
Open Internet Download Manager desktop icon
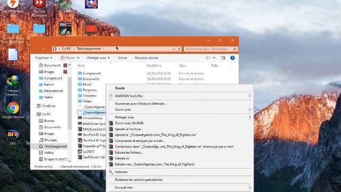tap(13, 85)
